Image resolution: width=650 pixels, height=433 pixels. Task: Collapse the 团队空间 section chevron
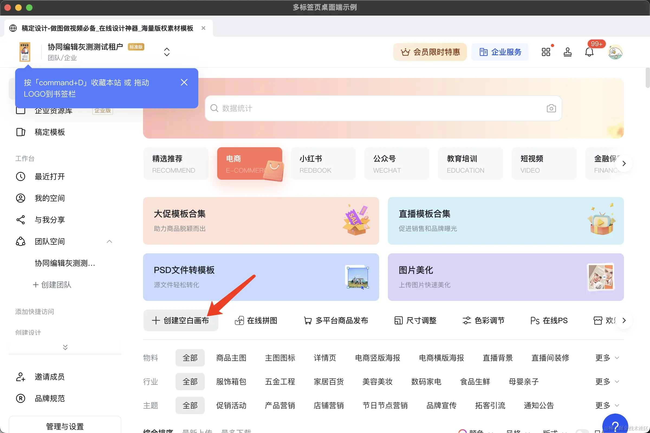click(x=109, y=241)
